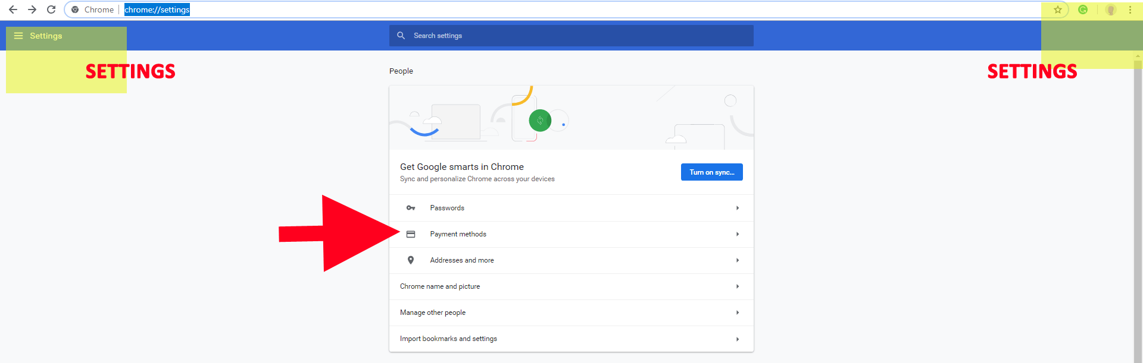Open the Chrome profile avatar
The height and width of the screenshot is (363, 1143).
tap(1110, 10)
